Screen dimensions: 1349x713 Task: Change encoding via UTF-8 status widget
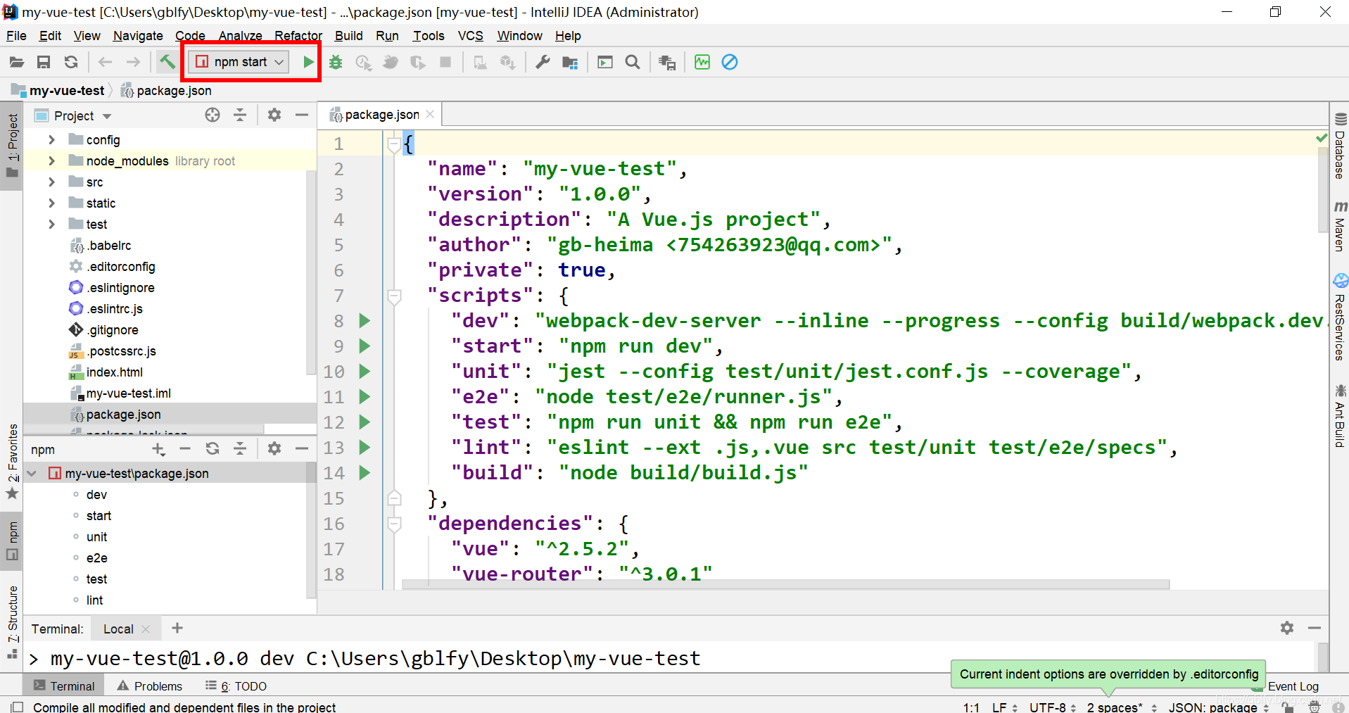1053,707
